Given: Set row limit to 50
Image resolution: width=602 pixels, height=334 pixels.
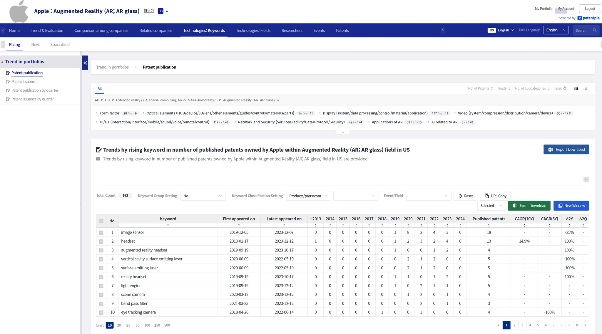Looking at the screenshot, I should tap(137, 325).
